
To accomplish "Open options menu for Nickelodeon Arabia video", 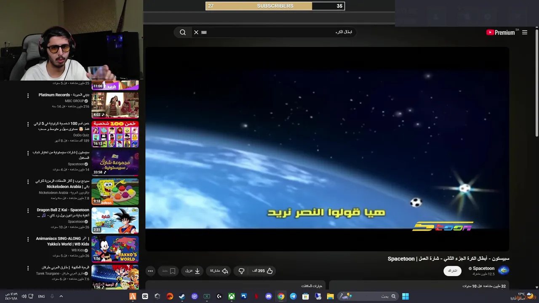I will [28, 182].
